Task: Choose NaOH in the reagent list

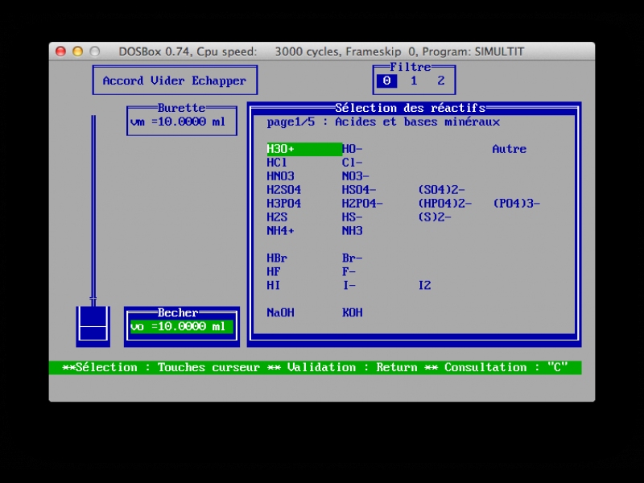Action: click(280, 312)
